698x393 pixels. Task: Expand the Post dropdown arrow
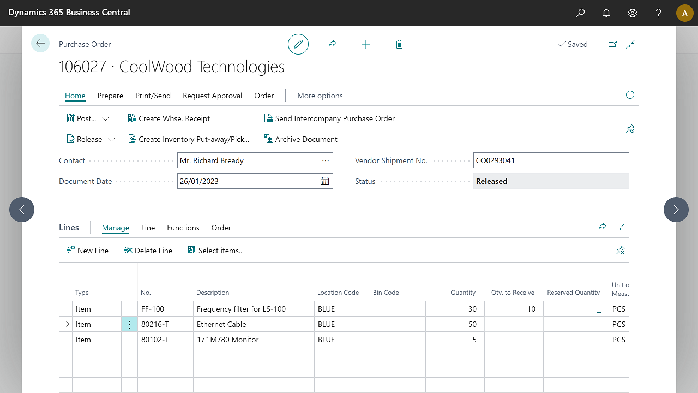(x=105, y=118)
